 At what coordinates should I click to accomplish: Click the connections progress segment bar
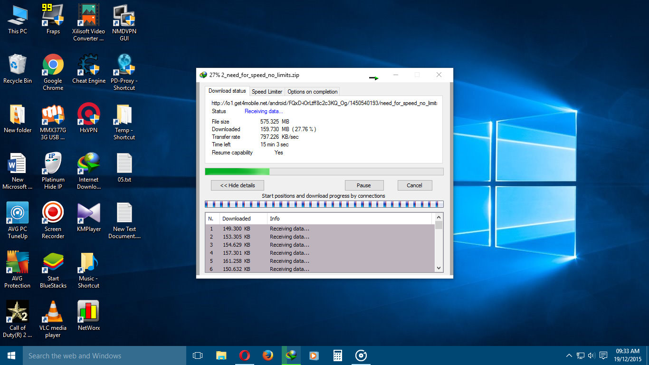point(324,204)
